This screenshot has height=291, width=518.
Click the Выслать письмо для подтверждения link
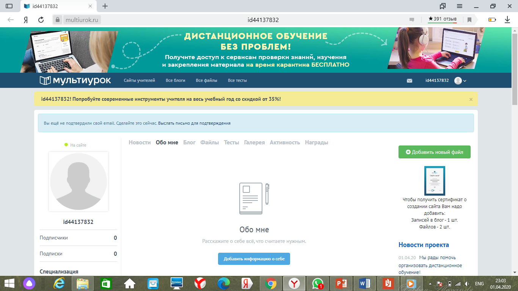194,123
